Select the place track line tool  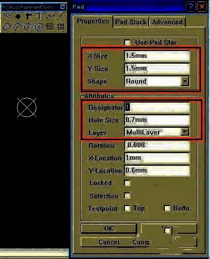pos(7,17)
